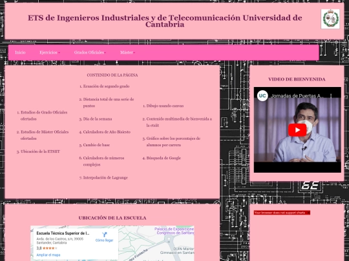The width and height of the screenshot is (349, 261).
Task: Click the 3,8 star rating on map card
Action: tap(47, 248)
